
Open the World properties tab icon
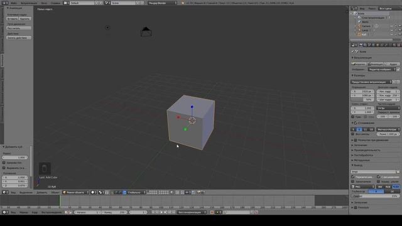374,45
